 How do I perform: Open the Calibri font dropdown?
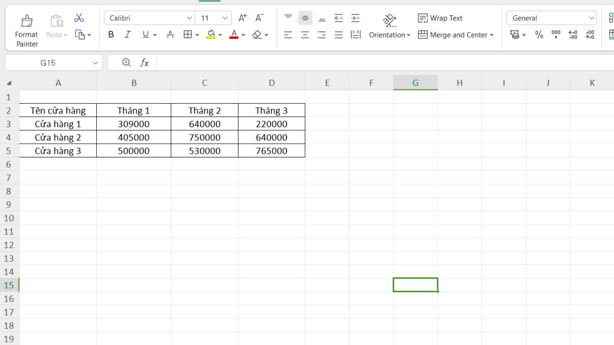(x=188, y=17)
